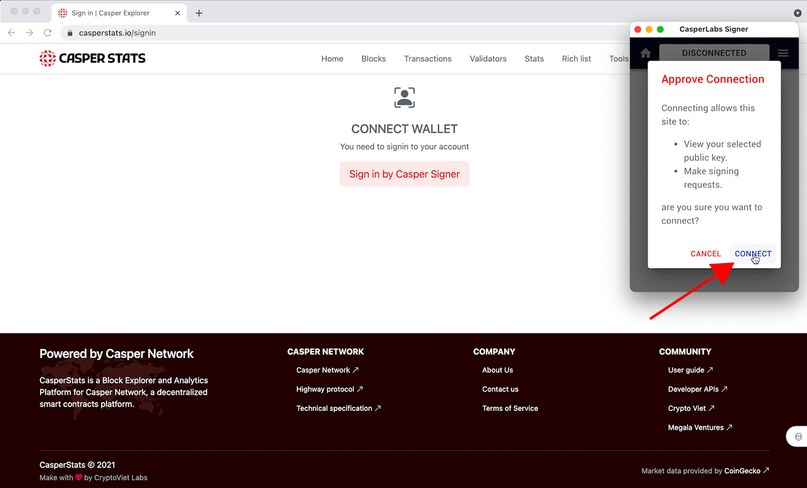Open the Home nav item
The height and width of the screenshot is (488, 807).
(332, 59)
